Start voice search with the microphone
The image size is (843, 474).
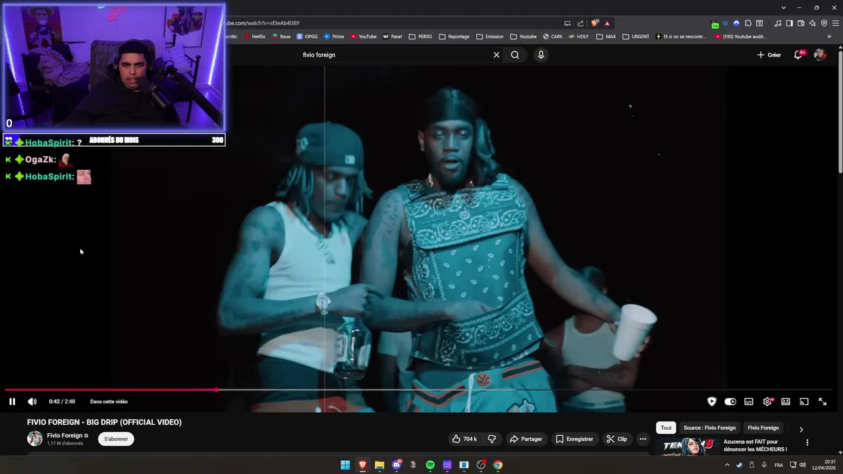[541, 55]
